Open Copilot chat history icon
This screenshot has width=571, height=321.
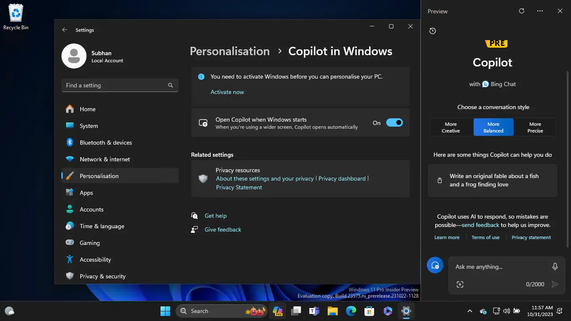(433, 31)
